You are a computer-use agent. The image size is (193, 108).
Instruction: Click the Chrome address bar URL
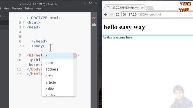click(x=144, y=14)
